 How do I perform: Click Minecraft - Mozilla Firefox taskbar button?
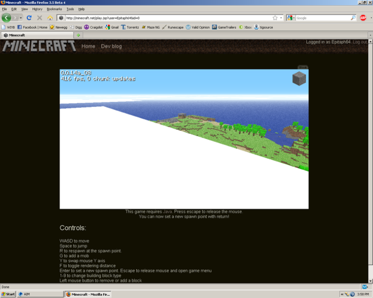tap(88, 294)
